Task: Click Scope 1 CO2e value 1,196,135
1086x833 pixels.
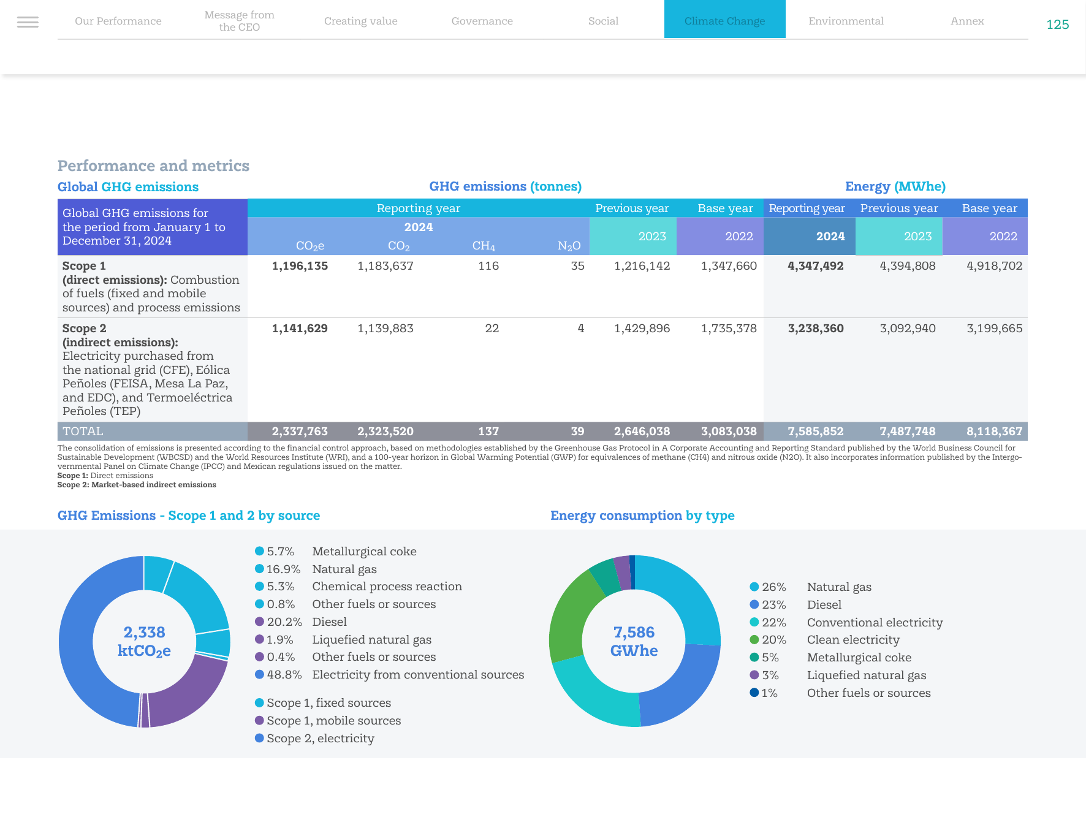Action: tap(300, 266)
